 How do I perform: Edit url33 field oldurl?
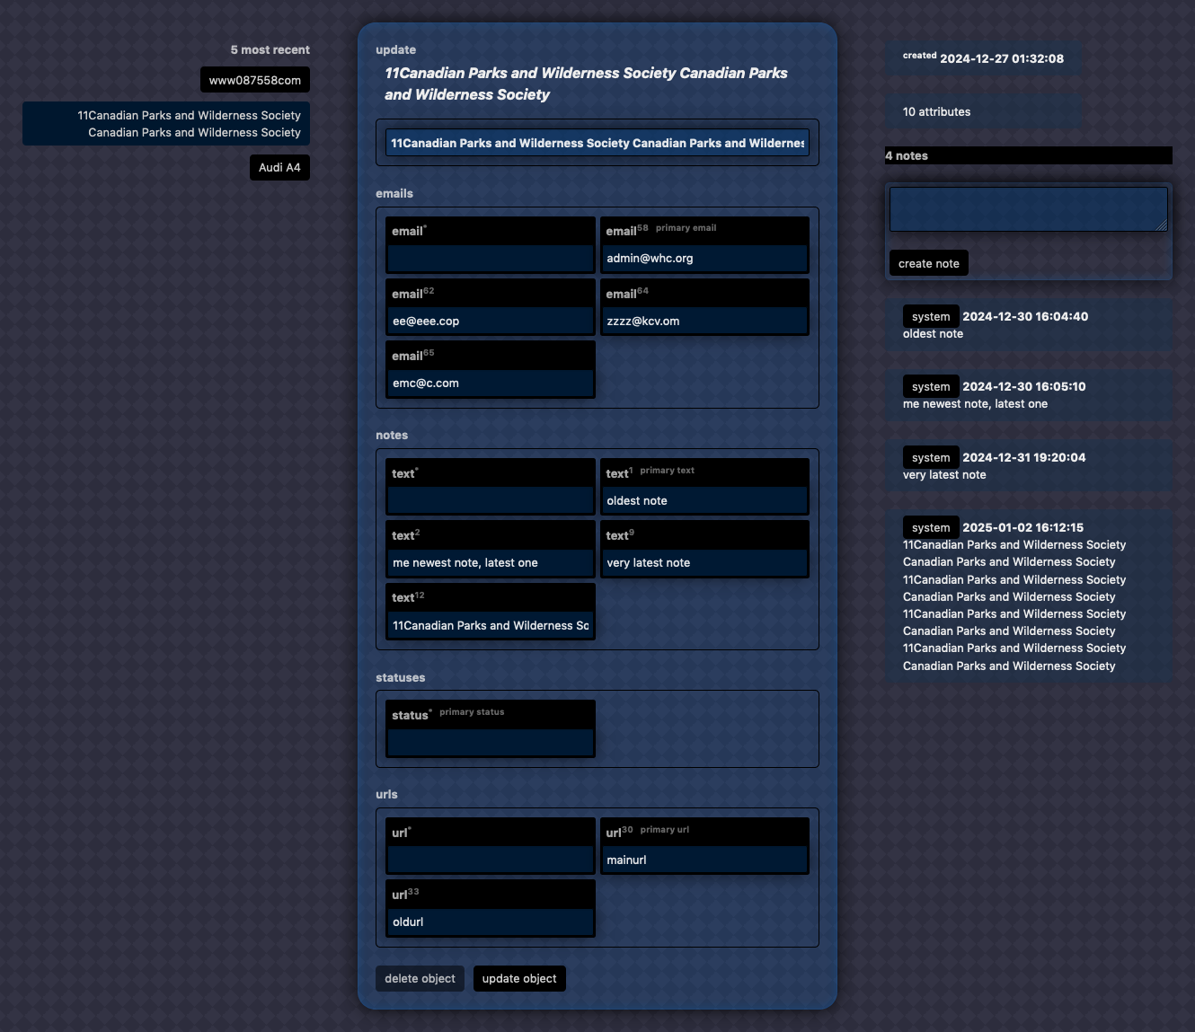point(491,922)
